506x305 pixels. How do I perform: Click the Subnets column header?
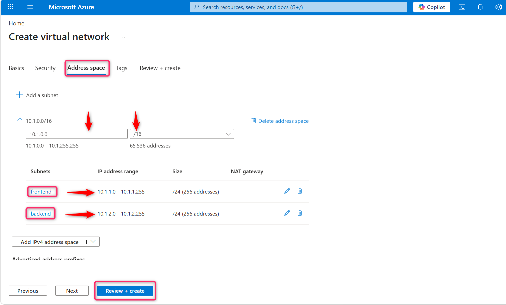40,171
